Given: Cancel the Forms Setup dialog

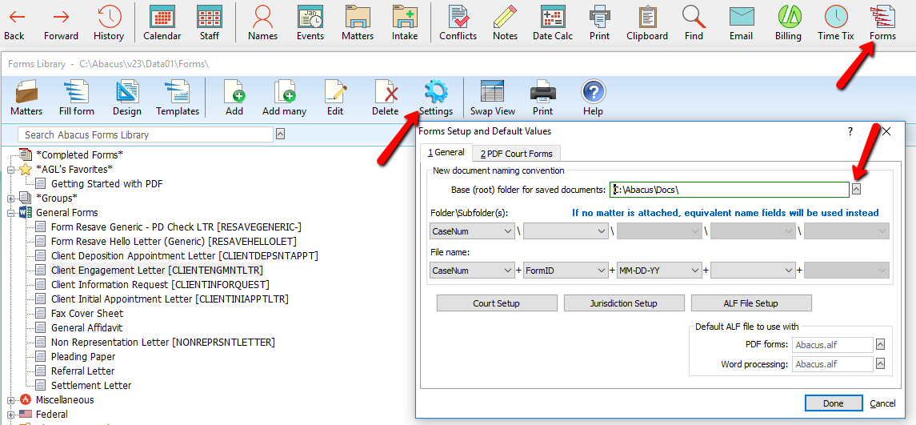Looking at the screenshot, I should point(882,403).
